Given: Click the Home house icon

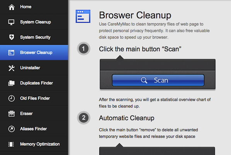Looking at the screenshot, I should [12, 7].
